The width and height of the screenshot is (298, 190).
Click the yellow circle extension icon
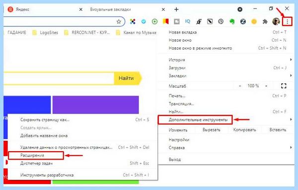(254, 22)
